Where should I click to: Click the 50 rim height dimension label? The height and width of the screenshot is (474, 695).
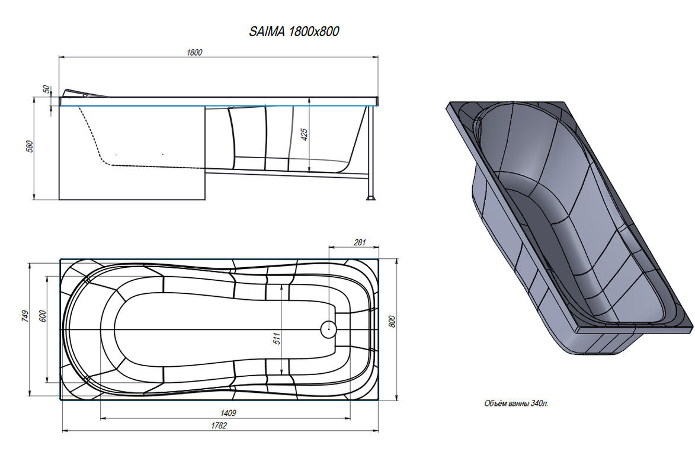click(x=47, y=89)
